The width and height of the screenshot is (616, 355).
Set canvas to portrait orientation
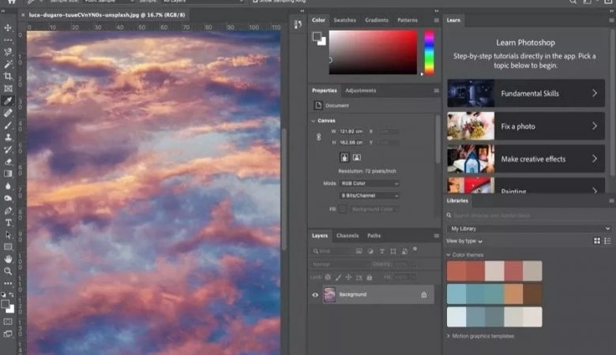pyautogui.click(x=344, y=158)
